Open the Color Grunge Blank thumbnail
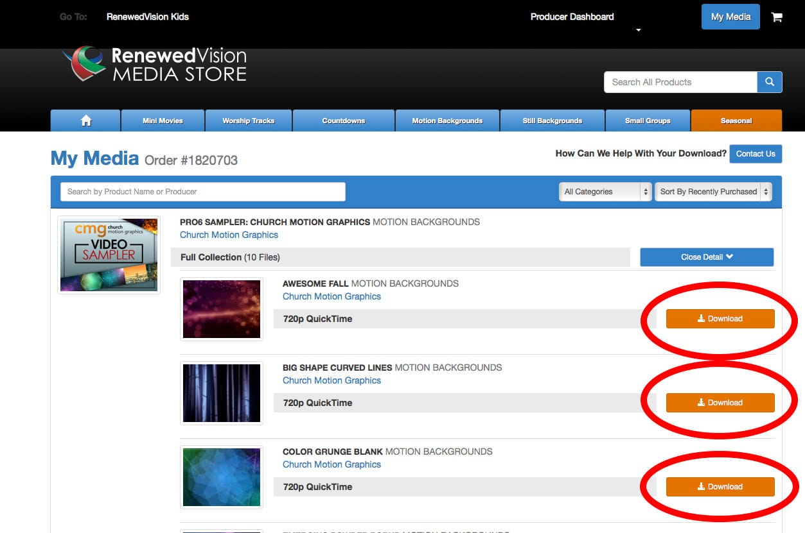Screen dimensions: 805x533 222,477
